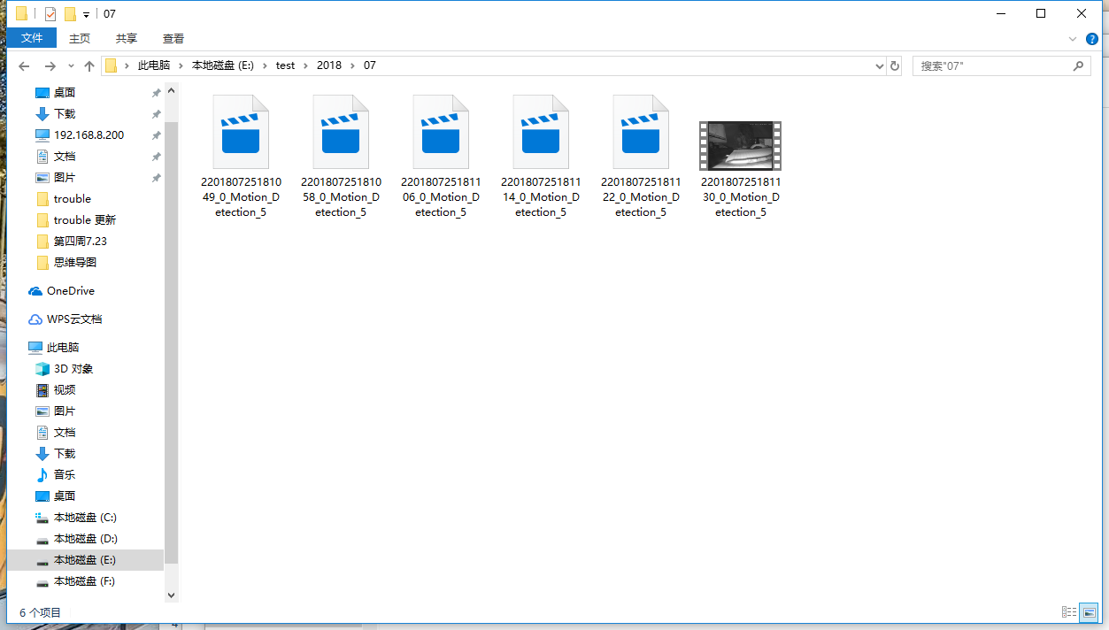Click the New folder icon in title bar
Screen dimensions: 1109x630
(70, 14)
